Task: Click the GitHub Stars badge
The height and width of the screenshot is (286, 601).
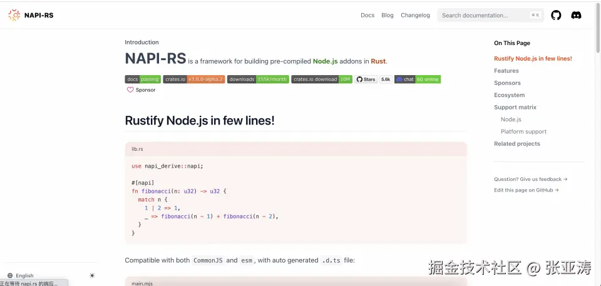Action: pos(366,79)
